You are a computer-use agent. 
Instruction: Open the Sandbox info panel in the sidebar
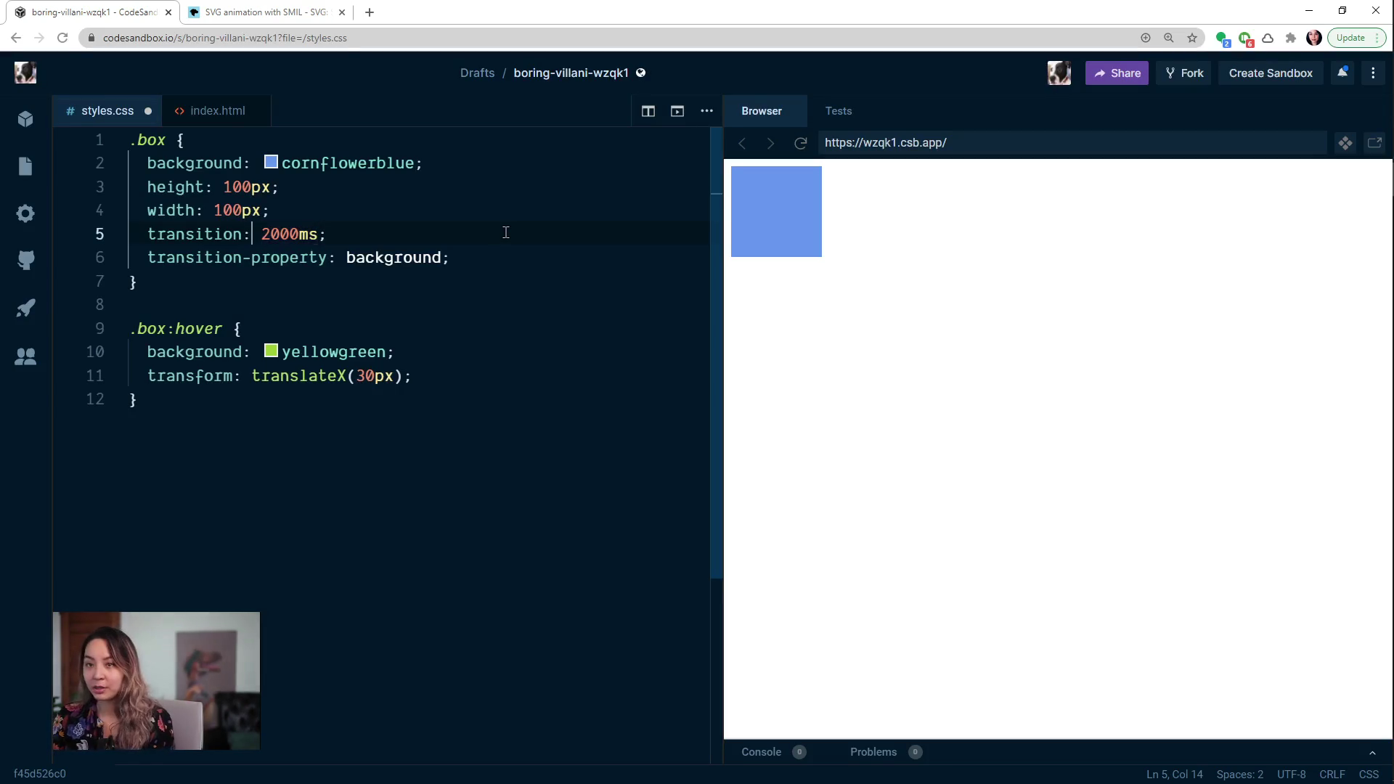click(x=25, y=118)
